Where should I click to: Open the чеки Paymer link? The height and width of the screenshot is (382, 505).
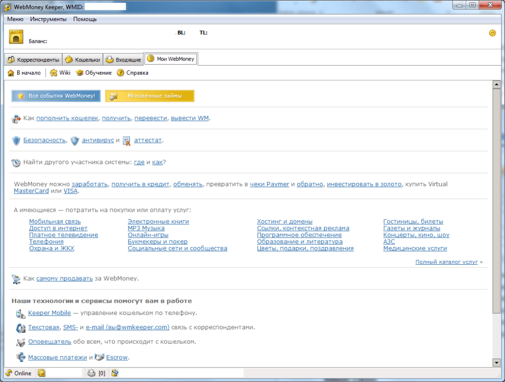point(270,184)
